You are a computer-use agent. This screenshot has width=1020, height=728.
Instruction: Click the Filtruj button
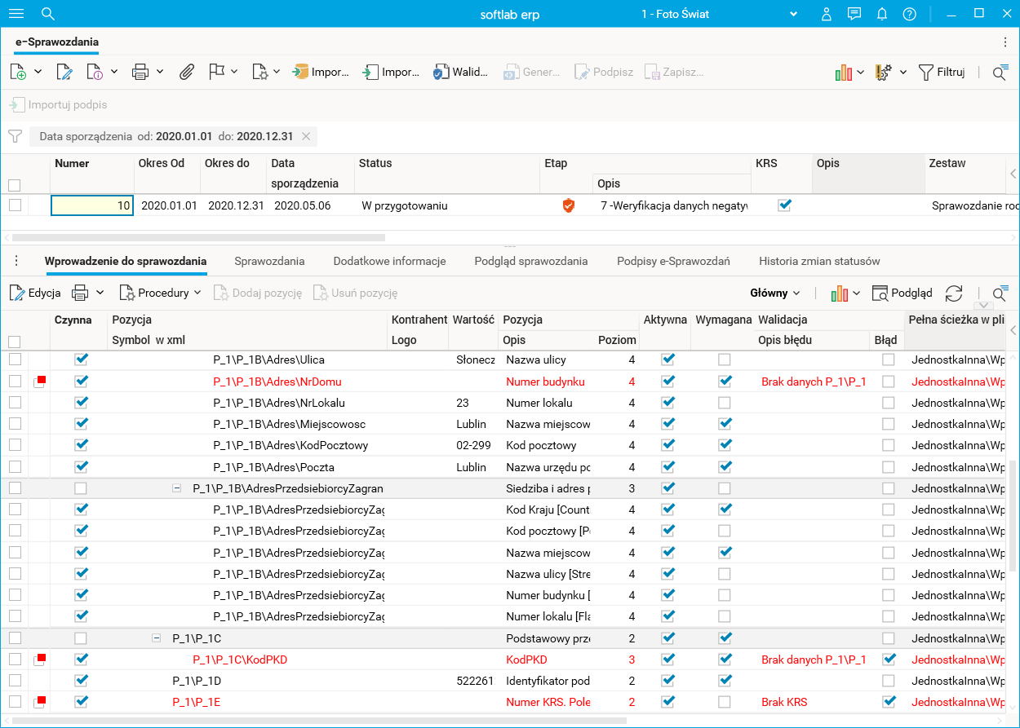[x=942, y=72]
